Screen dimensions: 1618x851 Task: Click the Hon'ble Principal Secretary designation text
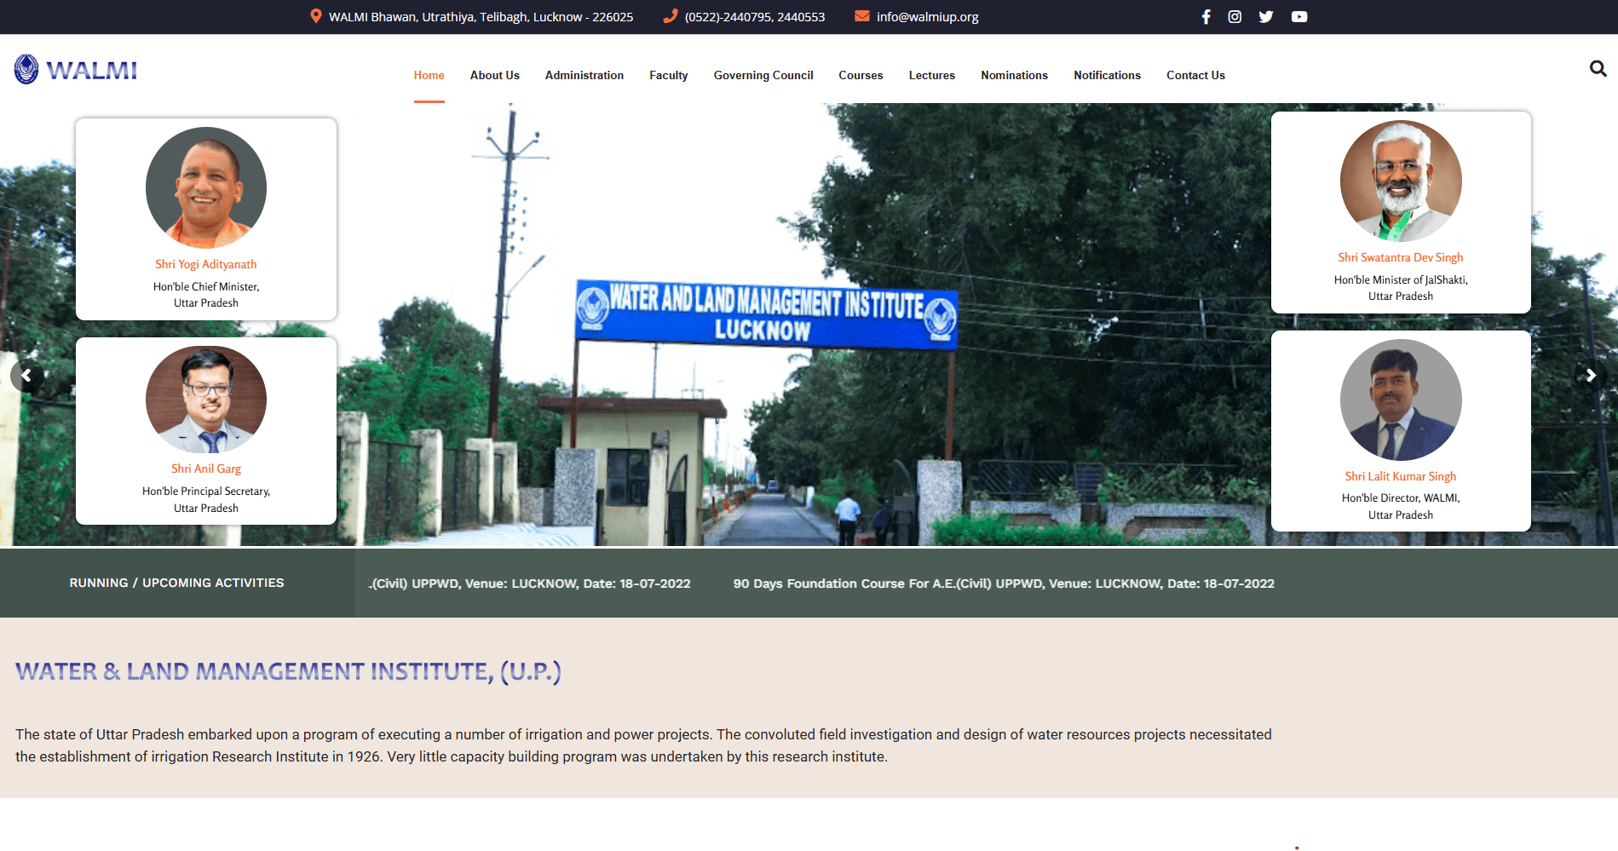click(206, 499)
